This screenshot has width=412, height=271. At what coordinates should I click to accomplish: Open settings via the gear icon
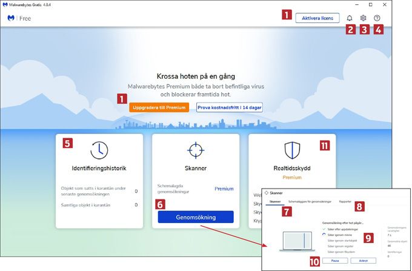[363, 18]
